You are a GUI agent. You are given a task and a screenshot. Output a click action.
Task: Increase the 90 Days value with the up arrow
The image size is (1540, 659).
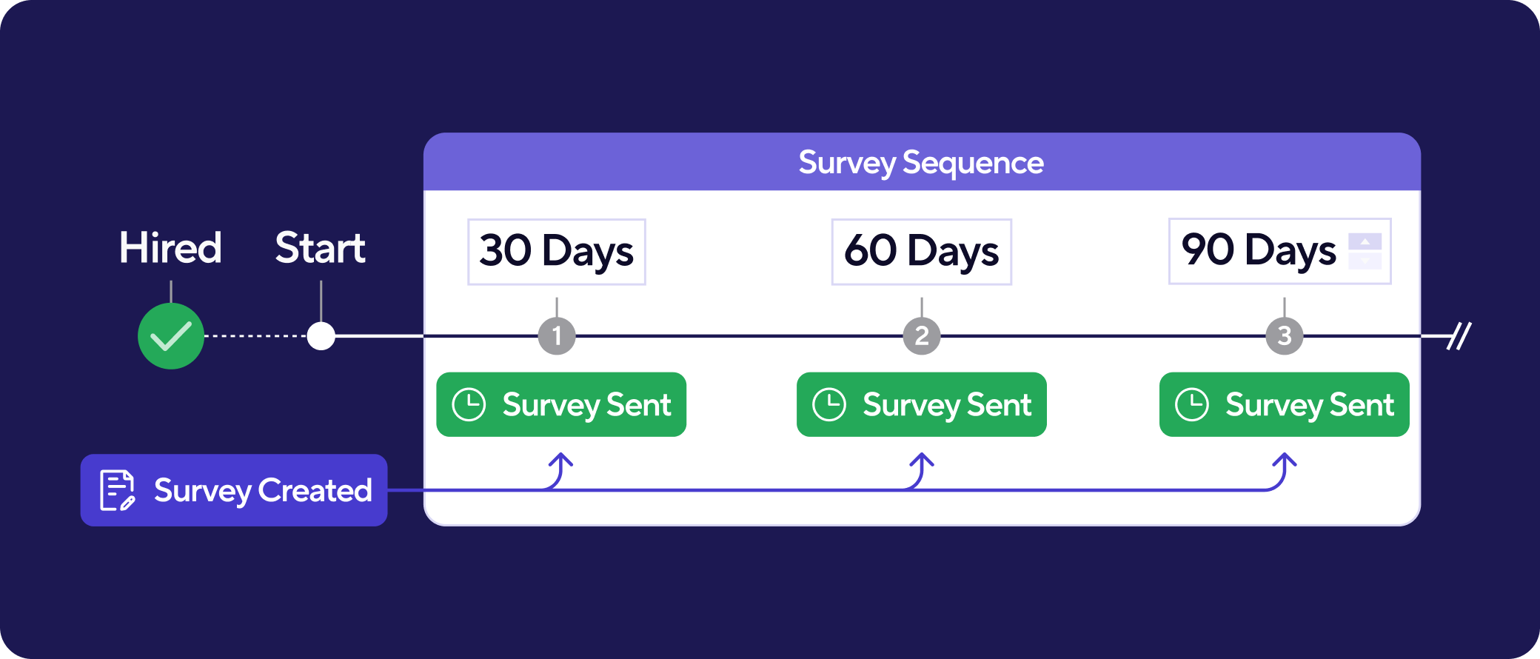(x=1365, y=242)
